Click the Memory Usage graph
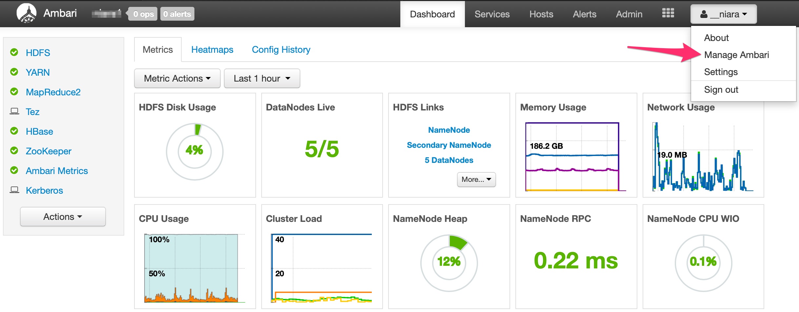This screenshot has height=312, width=799. click(x=575, y=157)
